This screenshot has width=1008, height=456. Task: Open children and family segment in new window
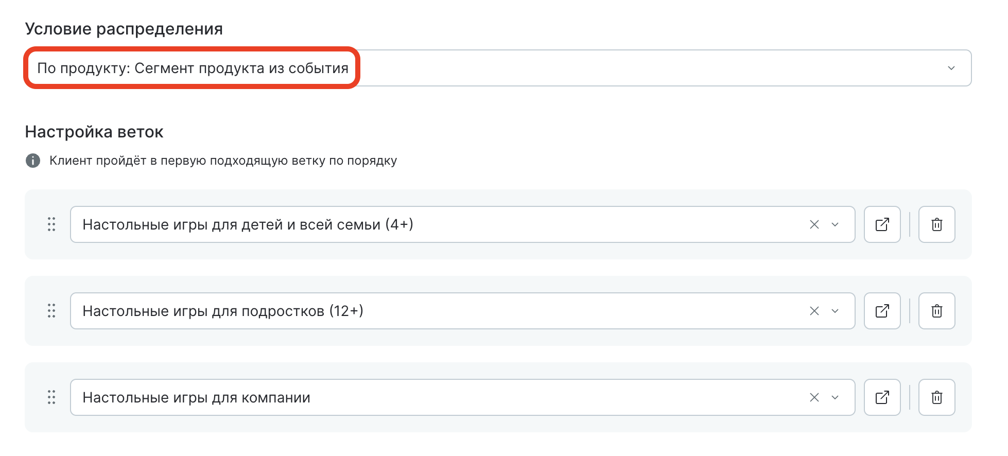click(882, 224)
